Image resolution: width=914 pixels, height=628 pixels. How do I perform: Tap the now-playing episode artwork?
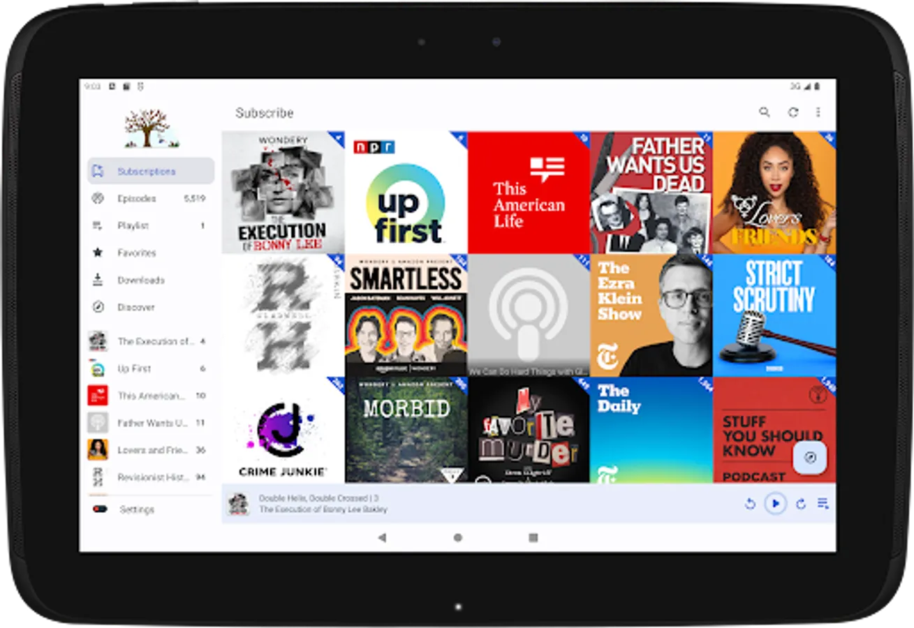click(238, 504)
